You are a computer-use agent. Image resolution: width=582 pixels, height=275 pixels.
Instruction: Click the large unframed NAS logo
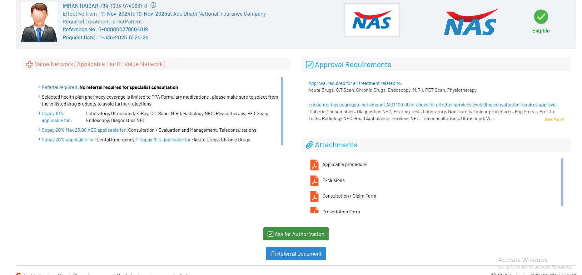(471, 22)
